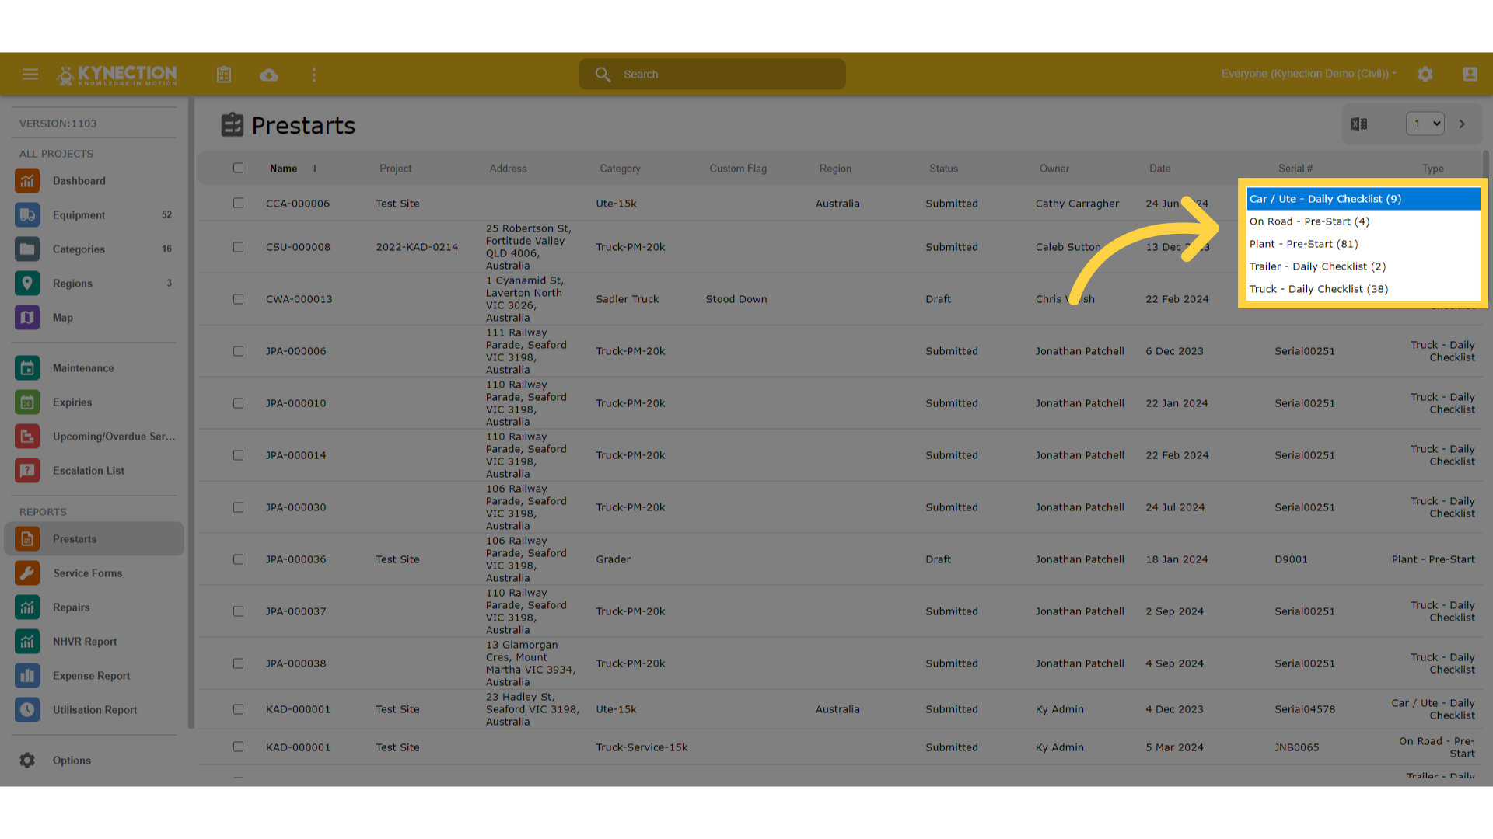Export the Prestarts list via the Excel icon

[1359, 123]
